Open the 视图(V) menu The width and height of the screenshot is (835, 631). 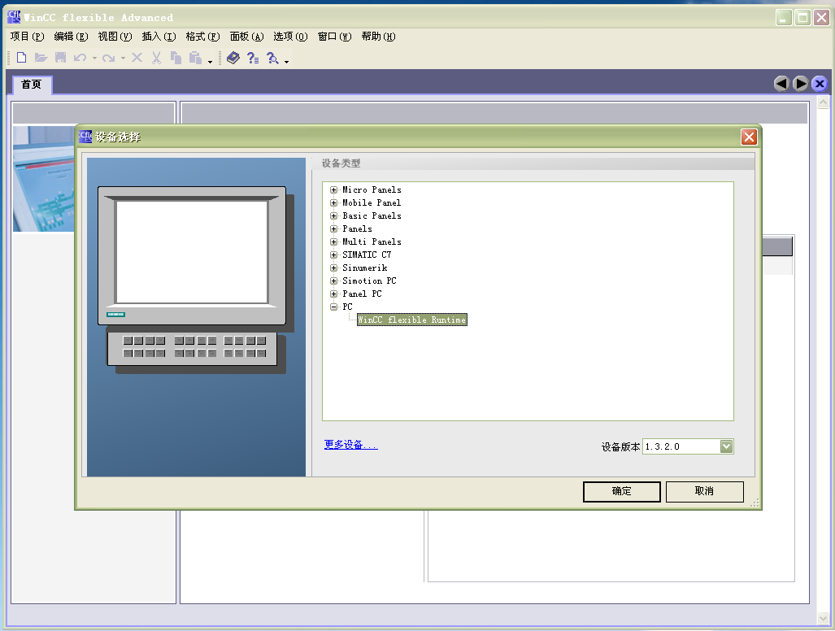click(115, 37)
